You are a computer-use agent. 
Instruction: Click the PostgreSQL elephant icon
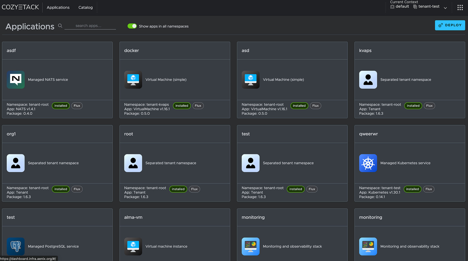(x=16, y=246)
